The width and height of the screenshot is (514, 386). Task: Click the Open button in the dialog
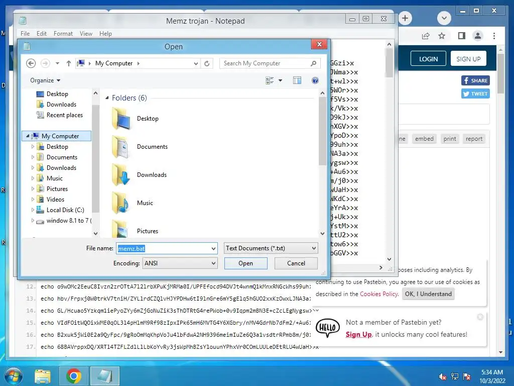pyautogui.click(x=246, y=263)
